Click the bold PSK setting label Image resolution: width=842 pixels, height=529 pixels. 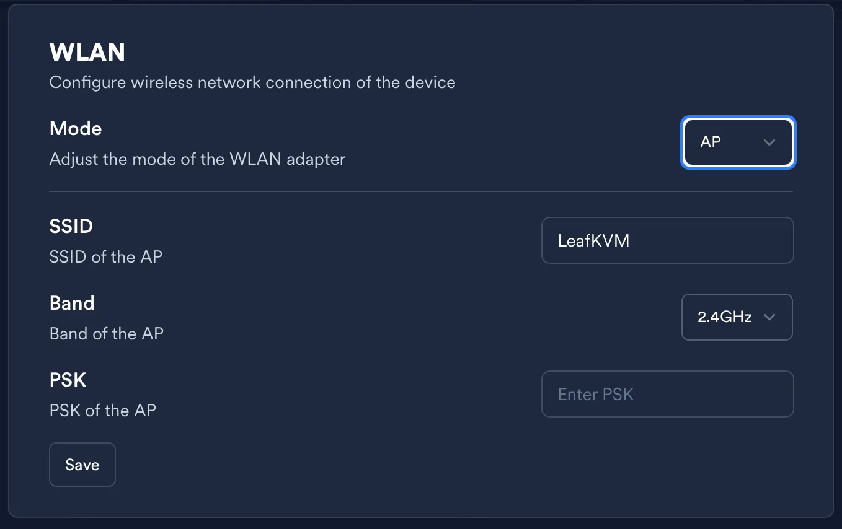[68, 380]
